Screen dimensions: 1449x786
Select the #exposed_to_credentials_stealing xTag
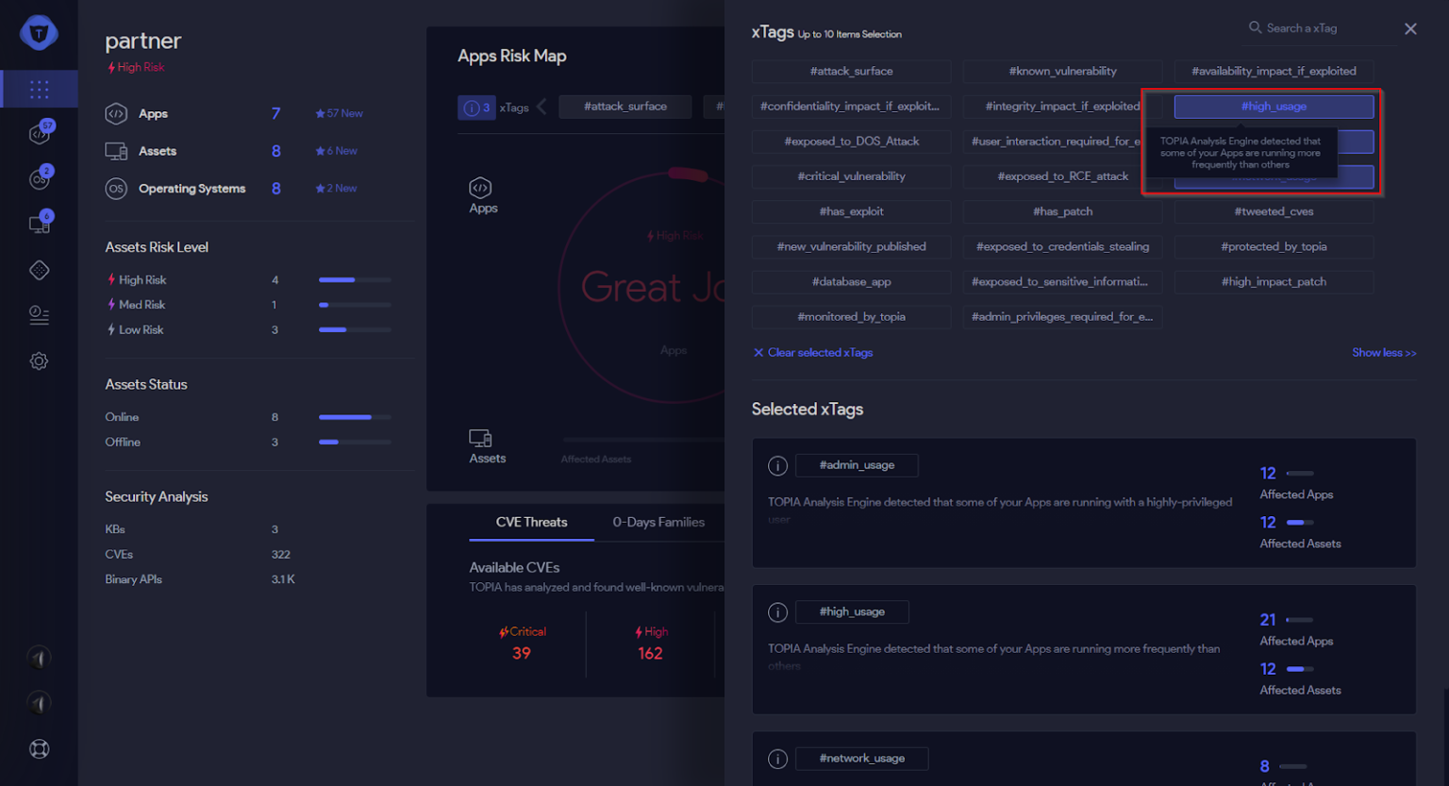pos(1062,247)
